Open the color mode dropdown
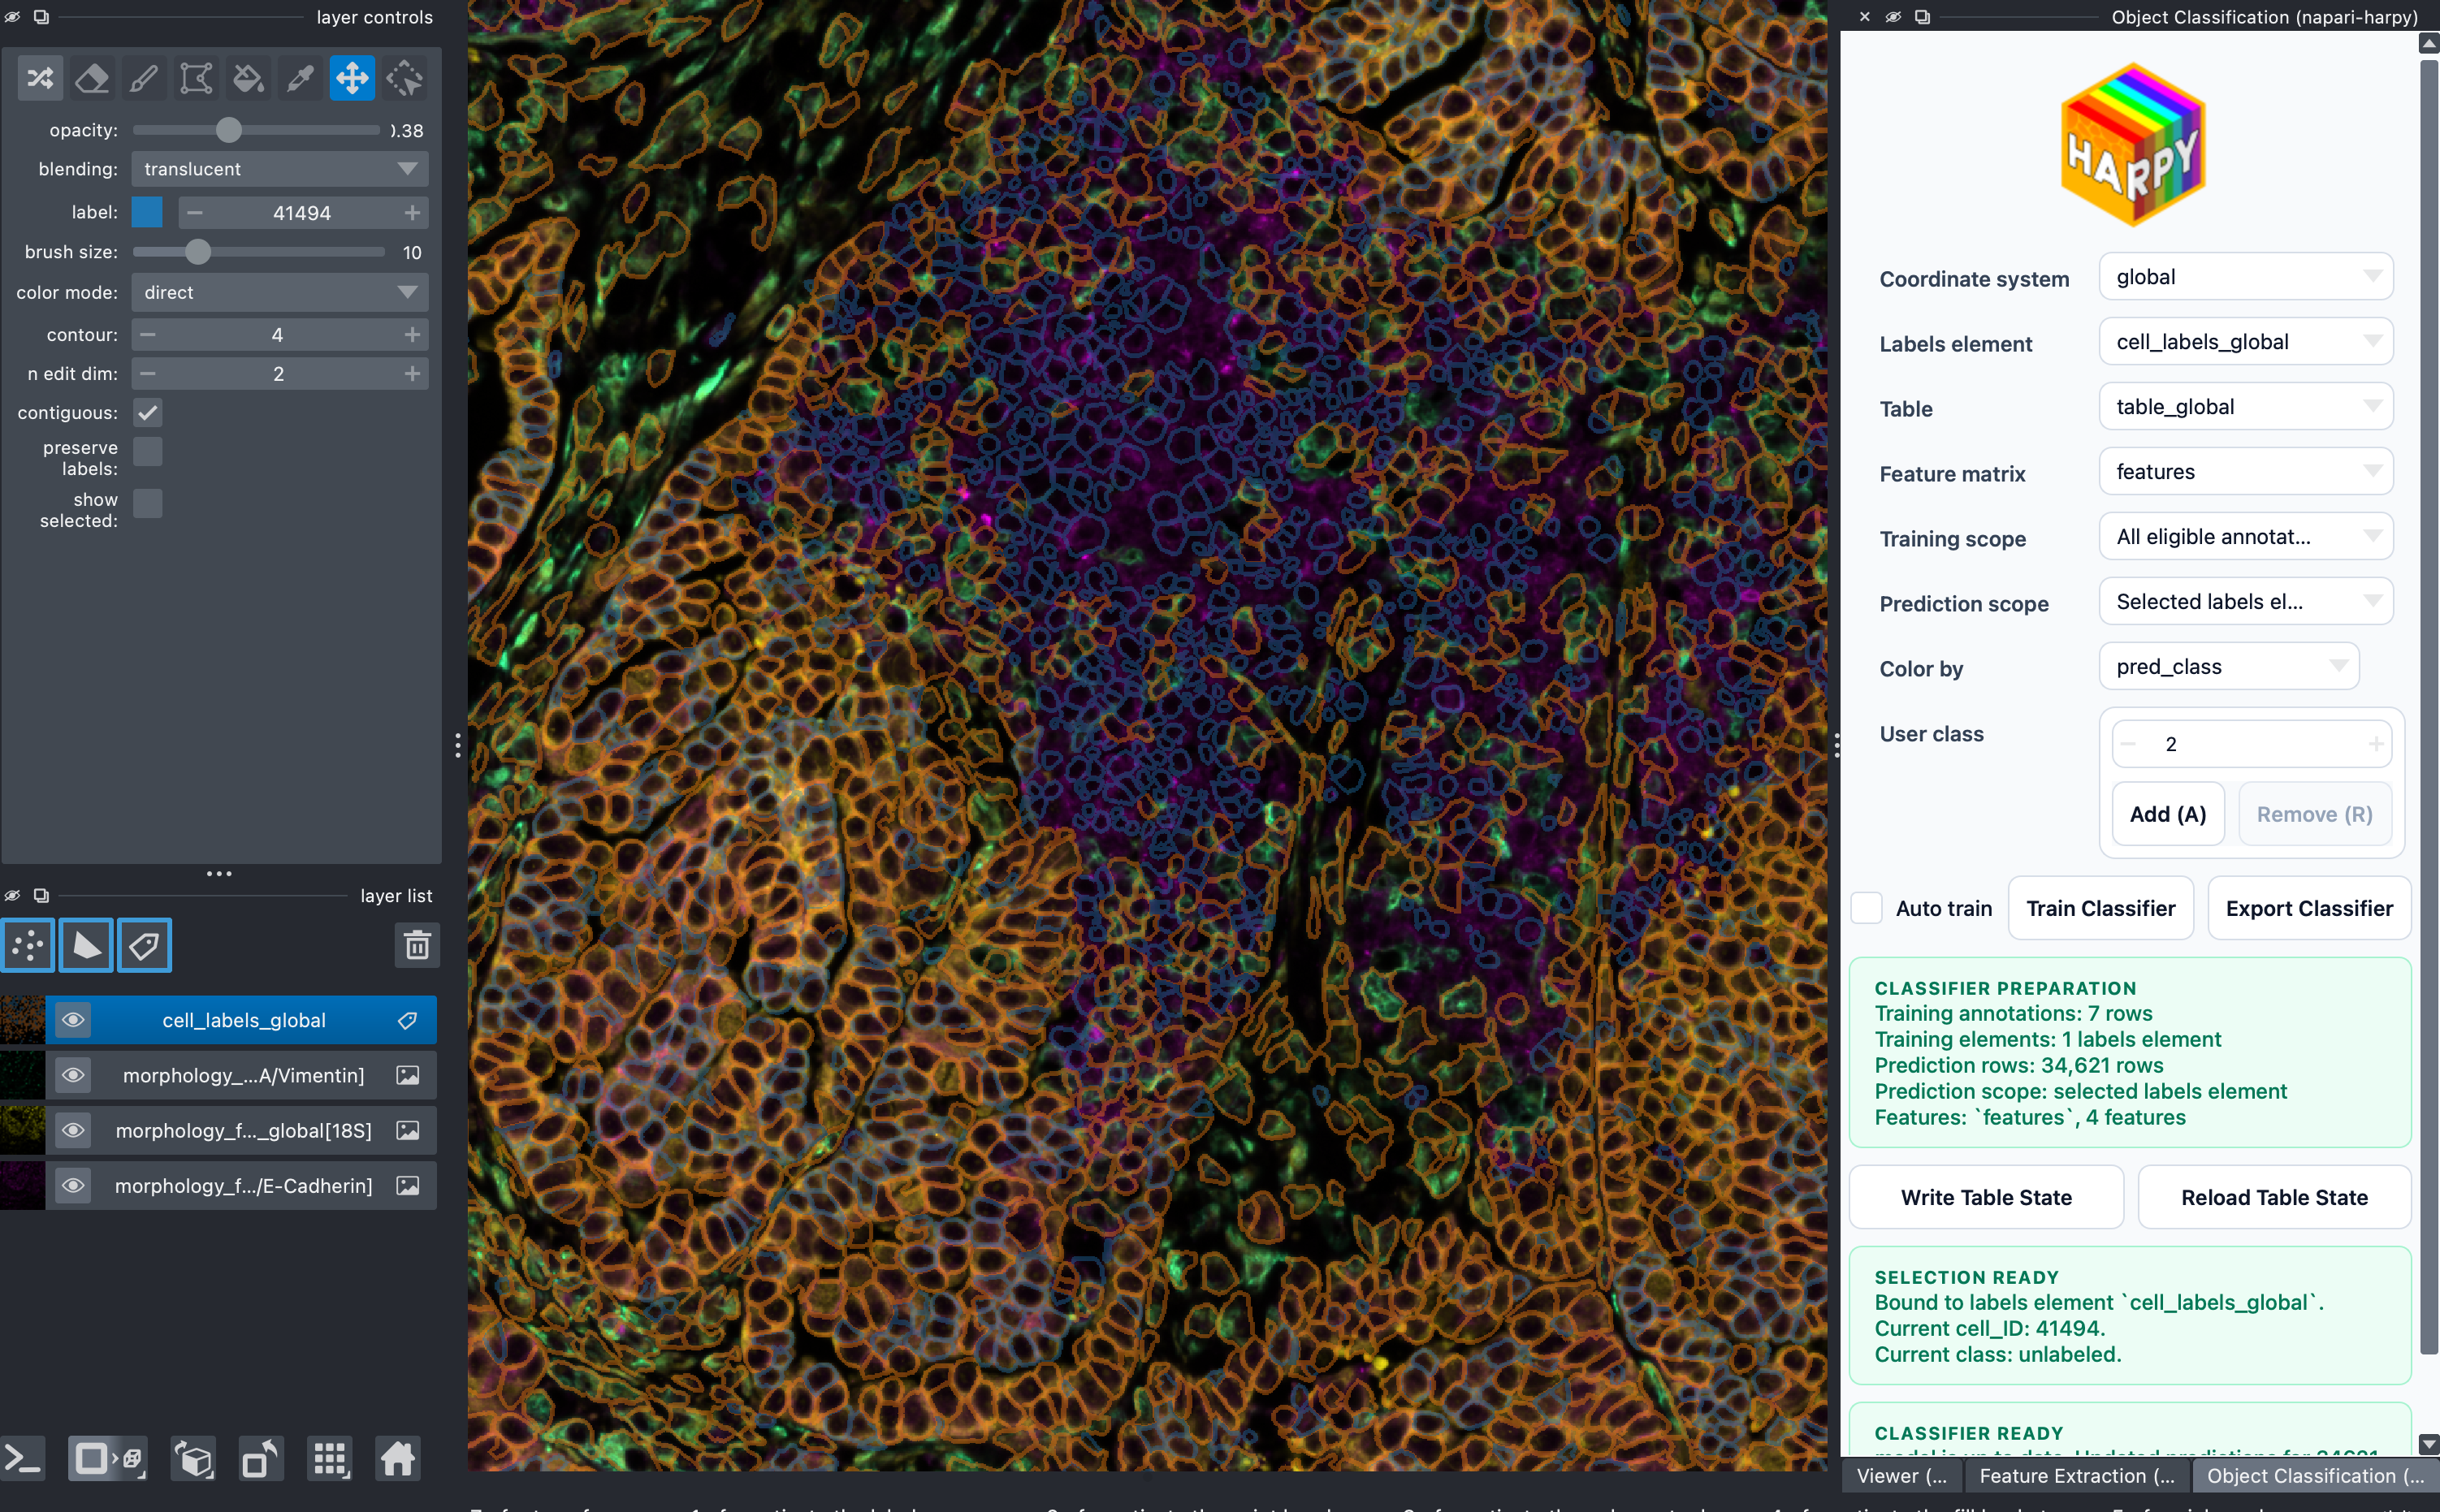This screenshot has width=2440, height=1512. pyautogui.click(x=280, y=292)
